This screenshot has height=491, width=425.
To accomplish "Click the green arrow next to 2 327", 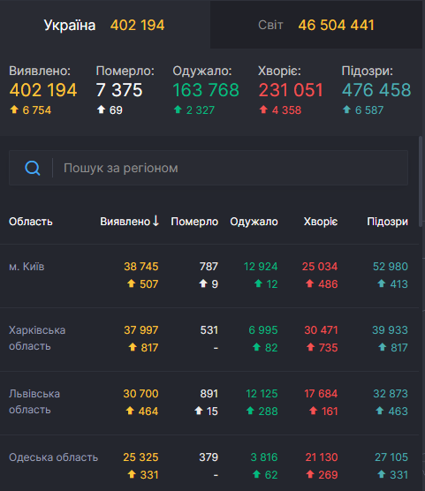I will [178, 110].
